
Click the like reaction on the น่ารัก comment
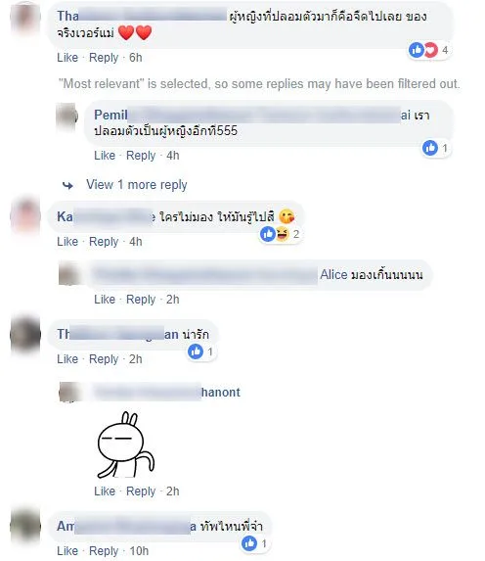(x=196, y=351)
